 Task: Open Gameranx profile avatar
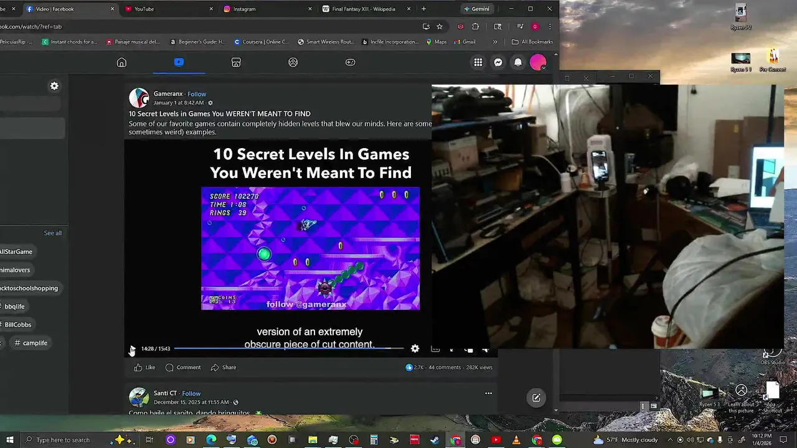[139, 98]
